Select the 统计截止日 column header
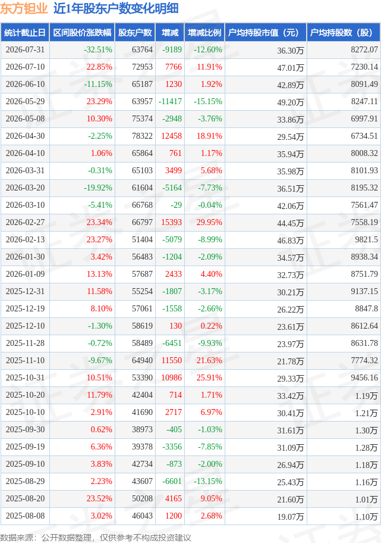This screenshot has width=381, height=543. [25, 33]
